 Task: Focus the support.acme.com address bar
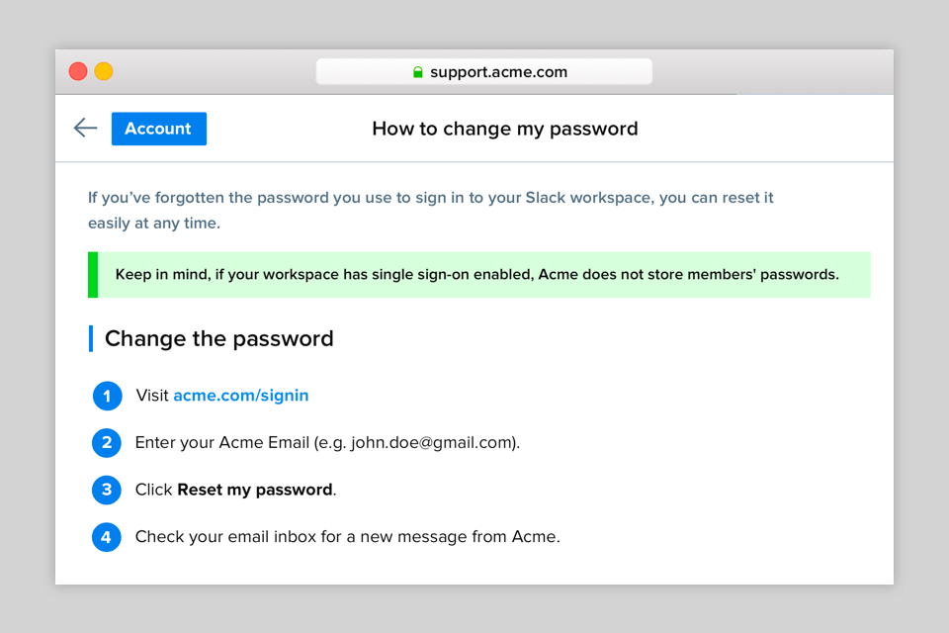click(484, 72)
